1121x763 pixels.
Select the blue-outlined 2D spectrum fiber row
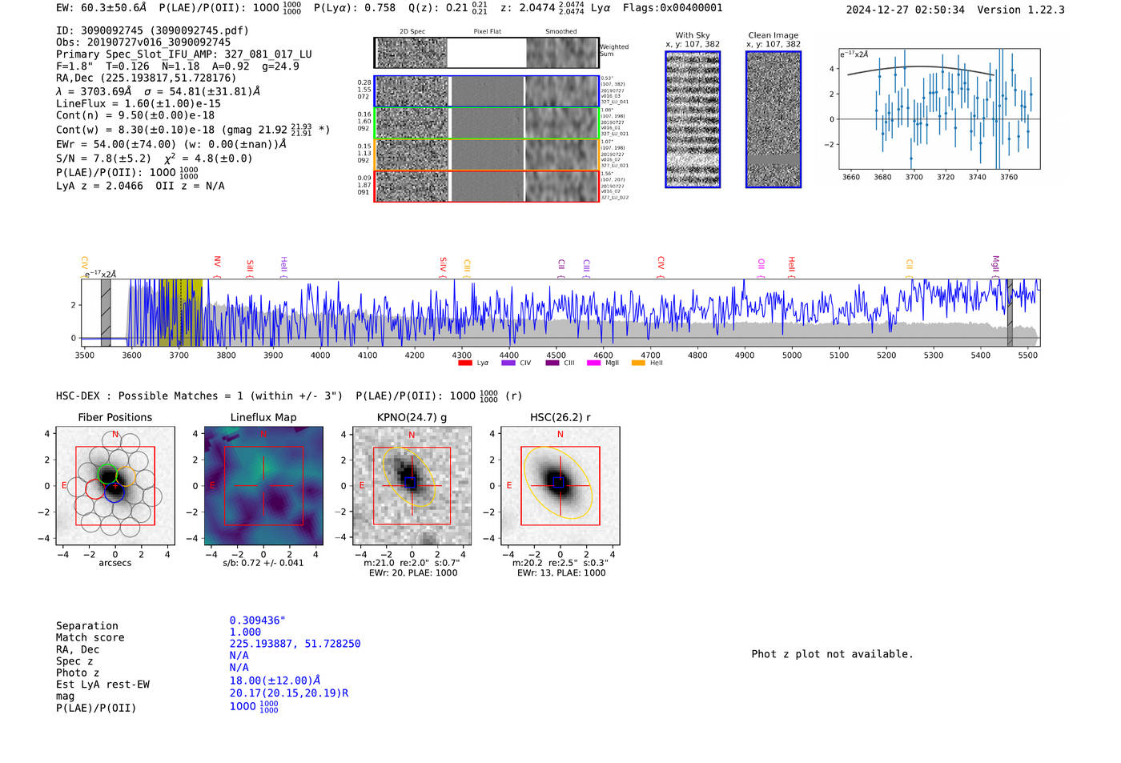click(x=486, y=91)
